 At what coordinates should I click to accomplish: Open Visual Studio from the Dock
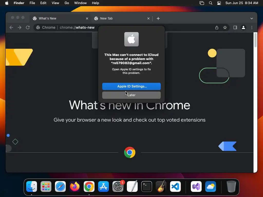pyautogui.click(x=196, y=186)
